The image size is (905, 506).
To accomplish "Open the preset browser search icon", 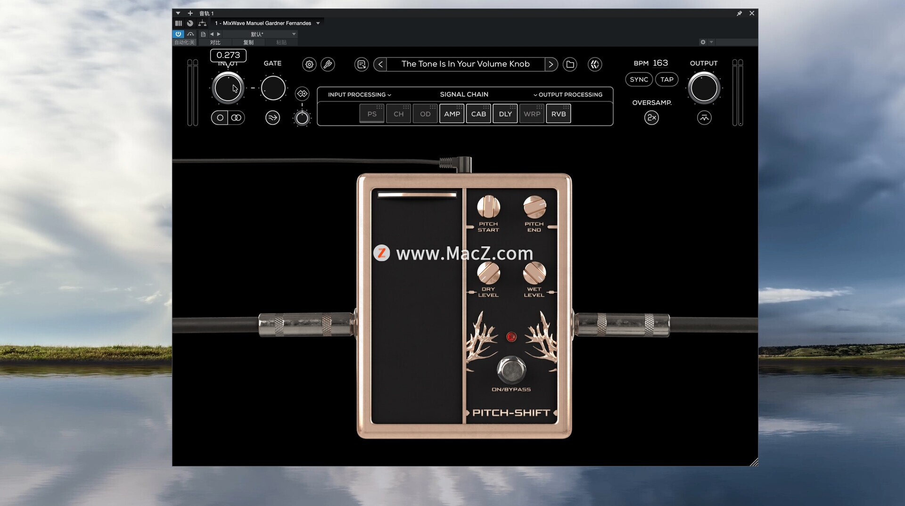I will click(x=362, y=65).
